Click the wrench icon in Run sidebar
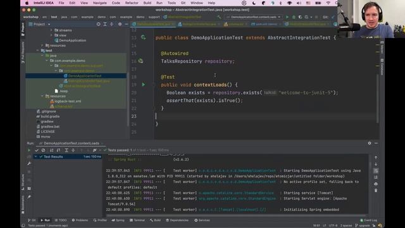Image resolution: width=405 pixels, height=228 pixels. [29, 163]
